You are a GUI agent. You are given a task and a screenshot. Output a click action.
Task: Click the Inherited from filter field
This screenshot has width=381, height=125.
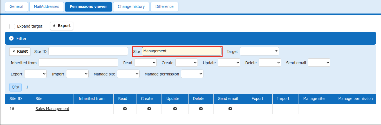[78, 63]
